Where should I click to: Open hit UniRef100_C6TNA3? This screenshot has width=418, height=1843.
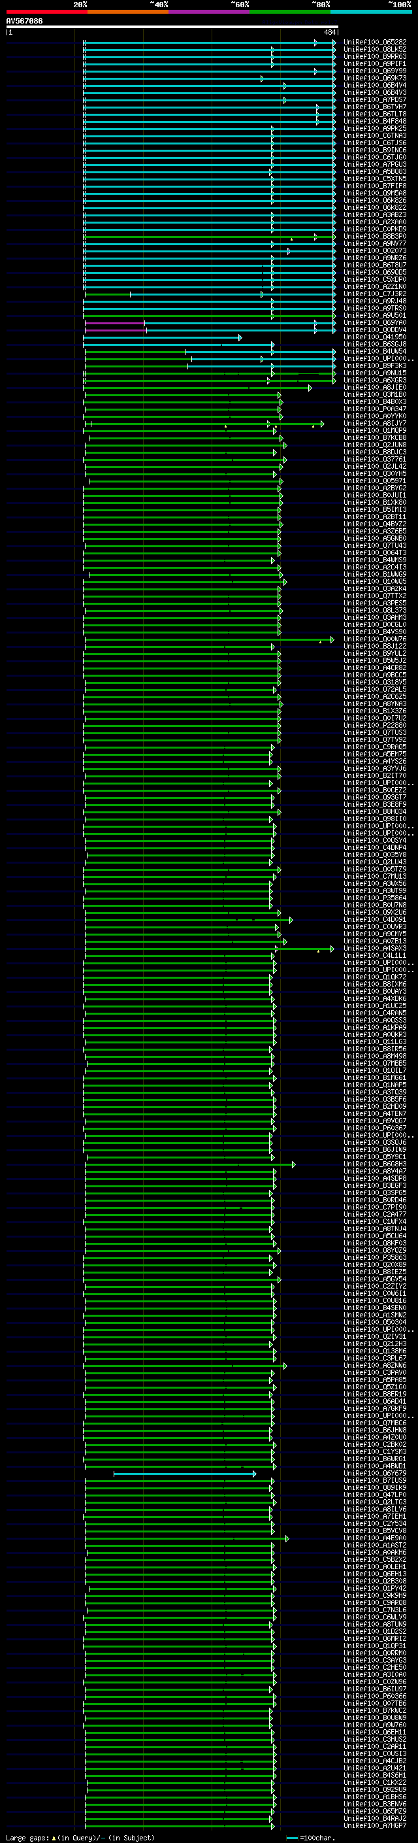tap(375, 135)
